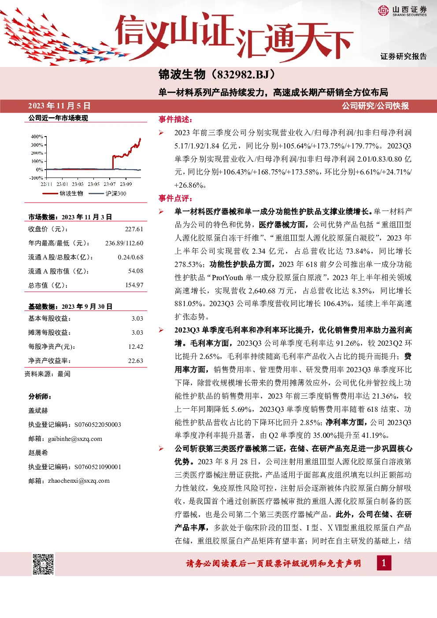
Task: Click bullet arrow before 2023Q3 单季度毛利率 paragraph
Action: click(x=162, y=330)
